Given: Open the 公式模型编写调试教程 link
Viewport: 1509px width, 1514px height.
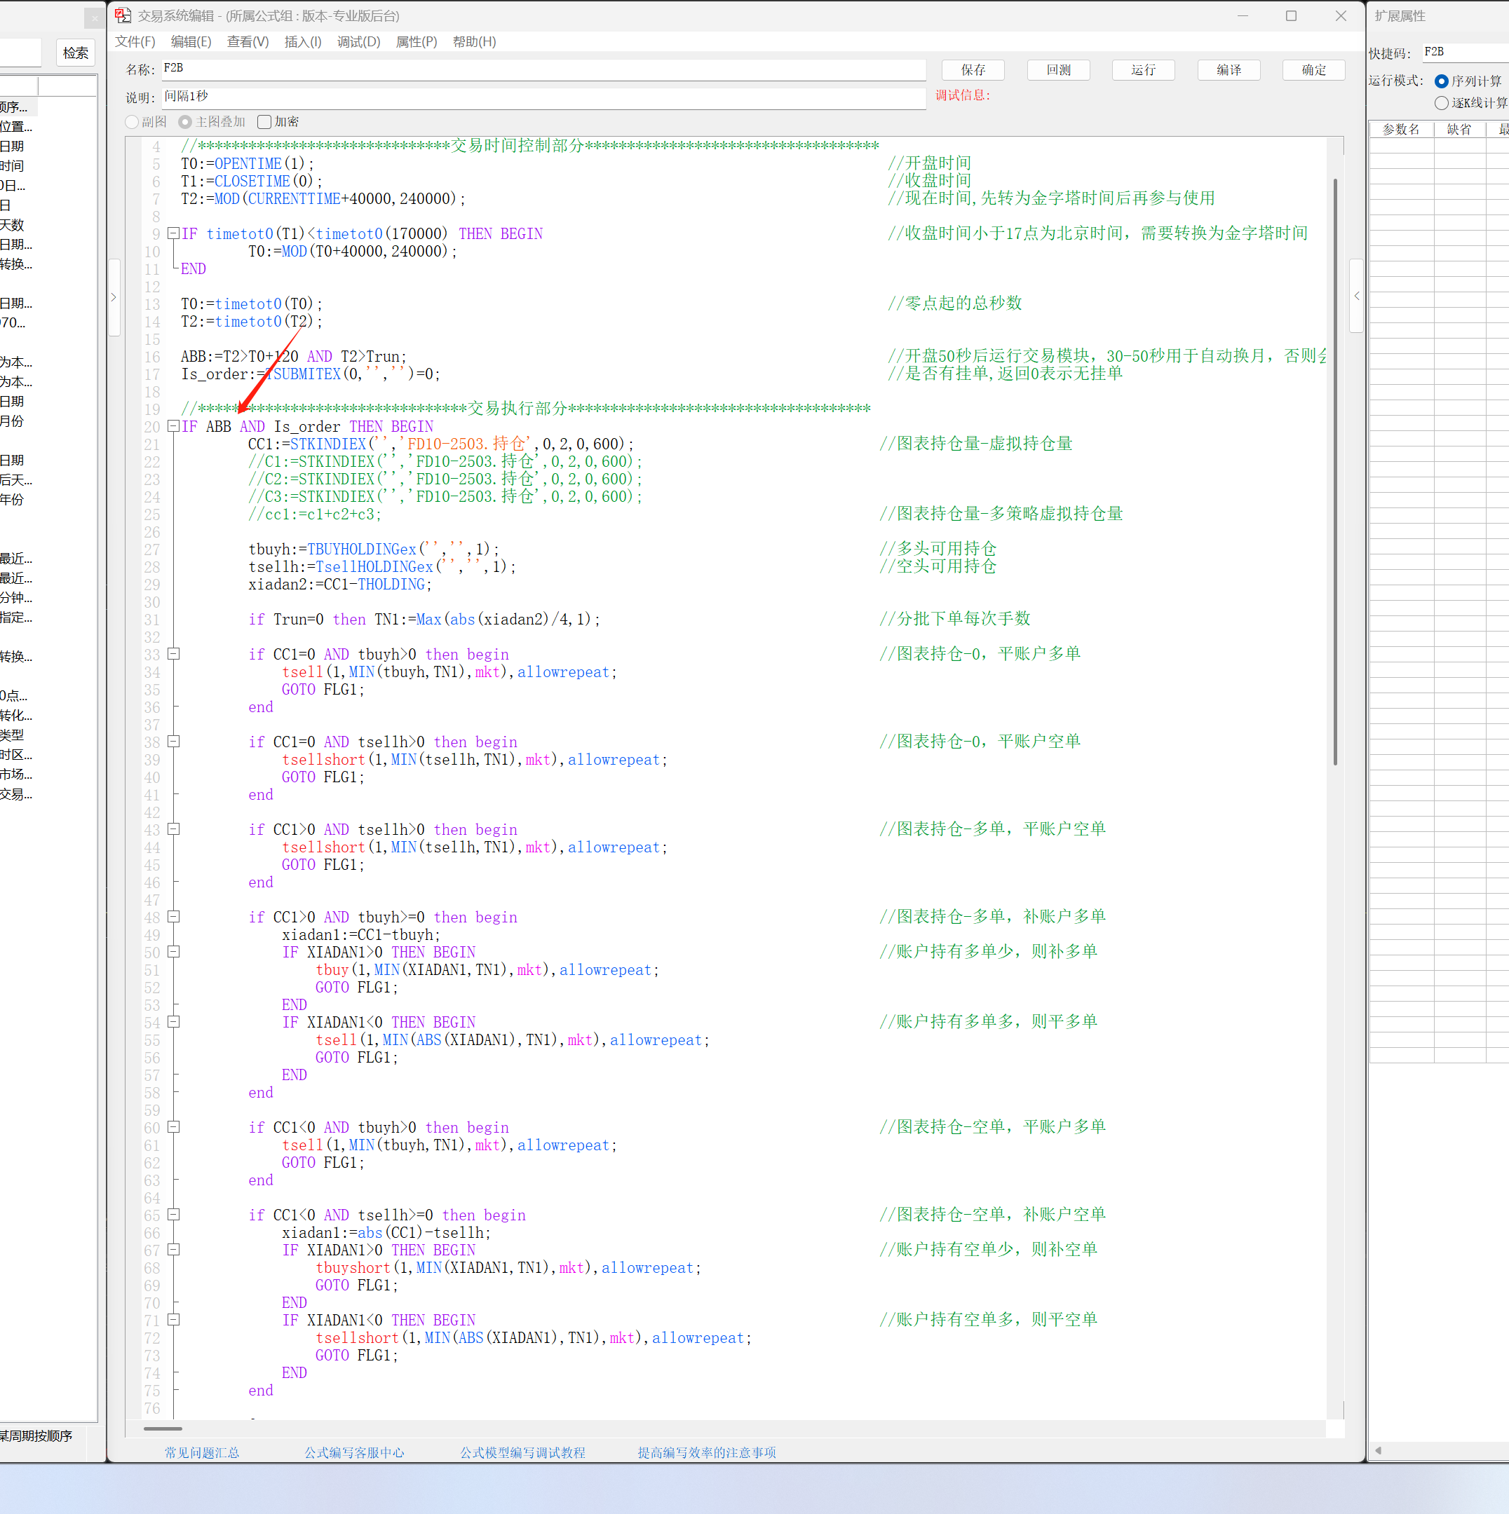Looking at the screenshot, I should pyautogui.click(x=523, y=1453).
